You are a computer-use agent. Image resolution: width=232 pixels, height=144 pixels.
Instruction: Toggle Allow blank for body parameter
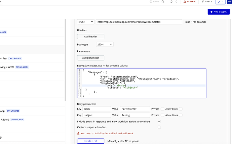point(181,109)
